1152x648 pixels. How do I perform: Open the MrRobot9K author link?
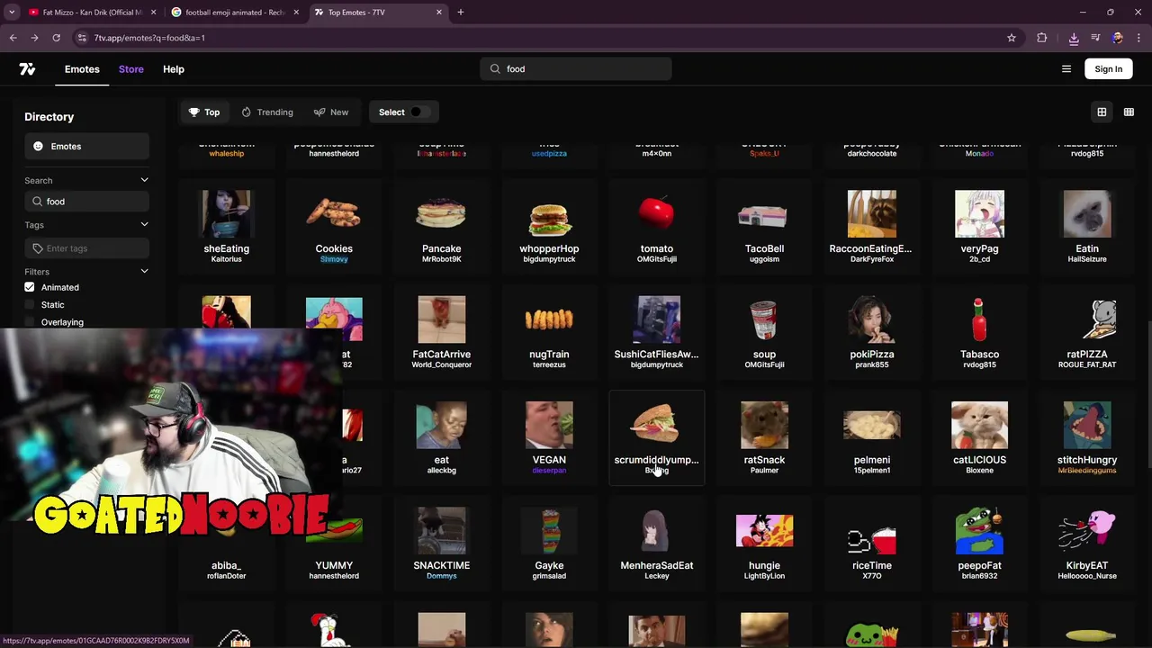pyautogui.click(x=442, y=259)
